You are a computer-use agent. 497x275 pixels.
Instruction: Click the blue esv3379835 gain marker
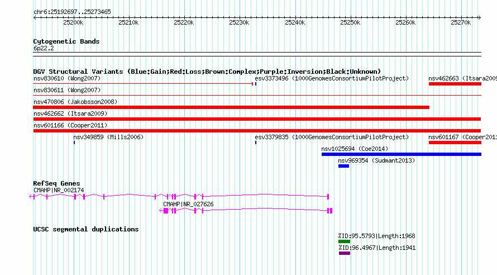coord(256,143)
